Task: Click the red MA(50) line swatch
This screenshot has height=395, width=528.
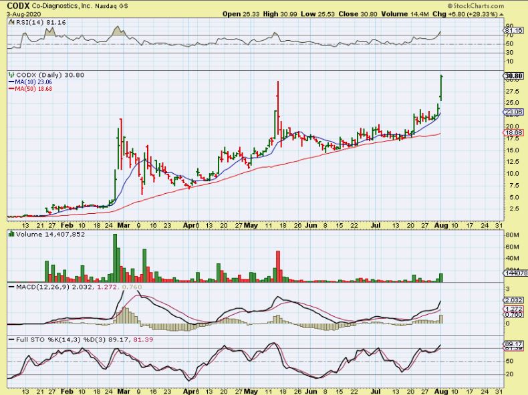Action: click(11, 89)
